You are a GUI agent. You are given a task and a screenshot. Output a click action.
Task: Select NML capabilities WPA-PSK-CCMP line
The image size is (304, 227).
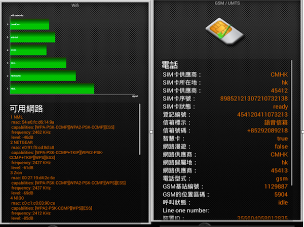tap(63, 127)
